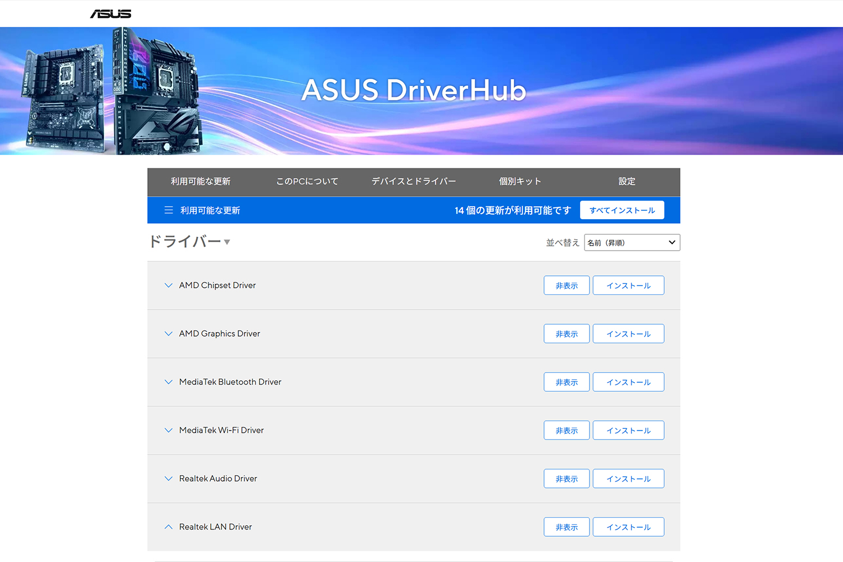Install the MediaTek Wi-Fi Driver
The height and width of the screenshot is (562, 843).
628,430
